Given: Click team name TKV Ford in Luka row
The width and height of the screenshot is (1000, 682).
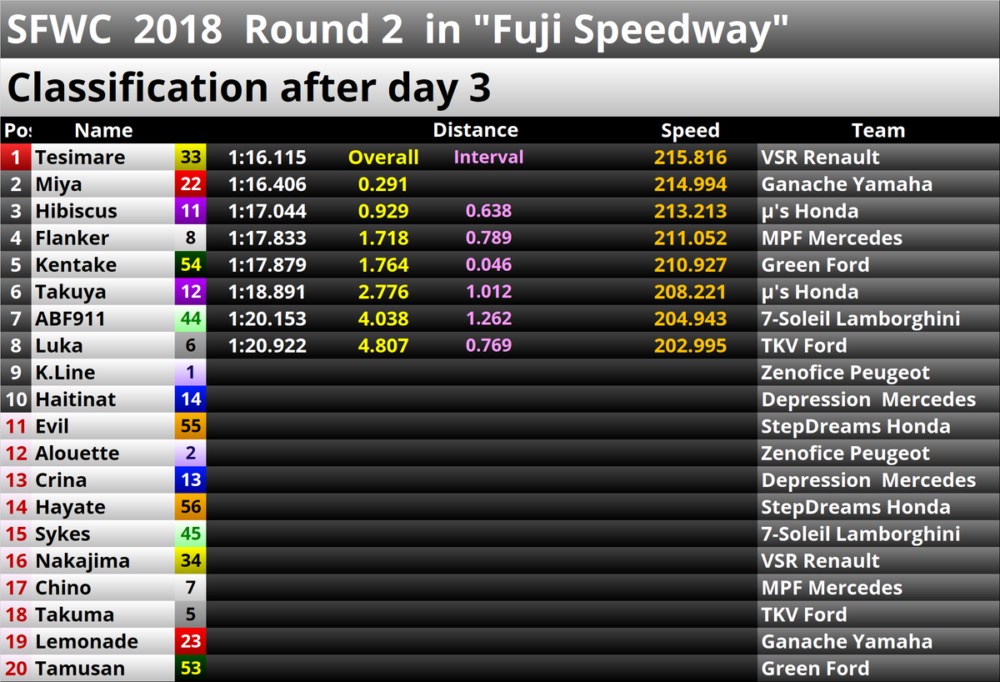Looking at the screenshot, I should coord(804,345).
